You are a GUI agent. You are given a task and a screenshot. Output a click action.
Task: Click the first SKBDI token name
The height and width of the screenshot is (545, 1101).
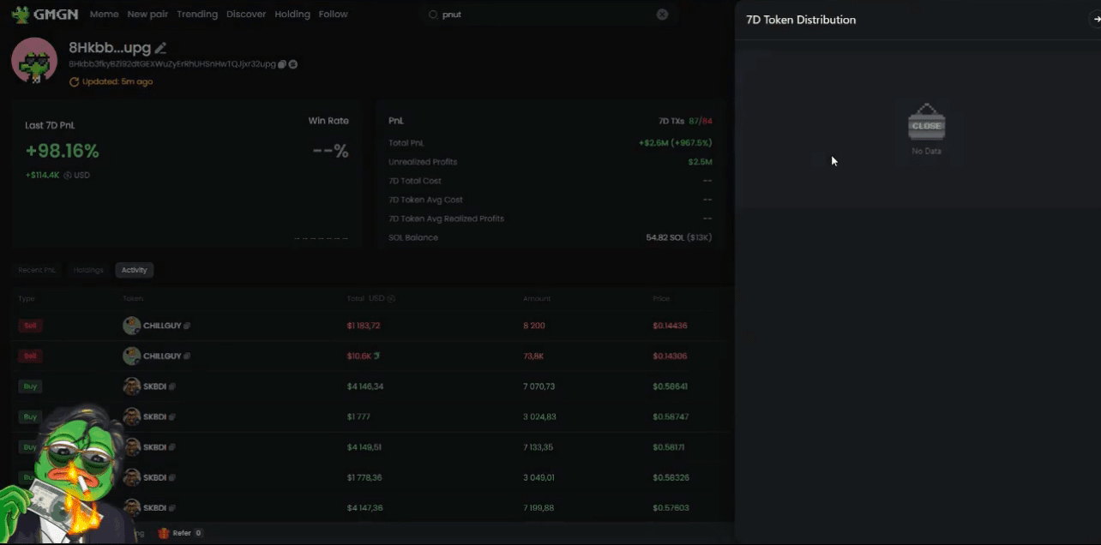154,386
